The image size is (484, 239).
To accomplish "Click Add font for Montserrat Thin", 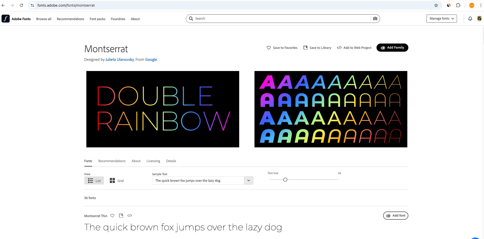I will [396, 216].
